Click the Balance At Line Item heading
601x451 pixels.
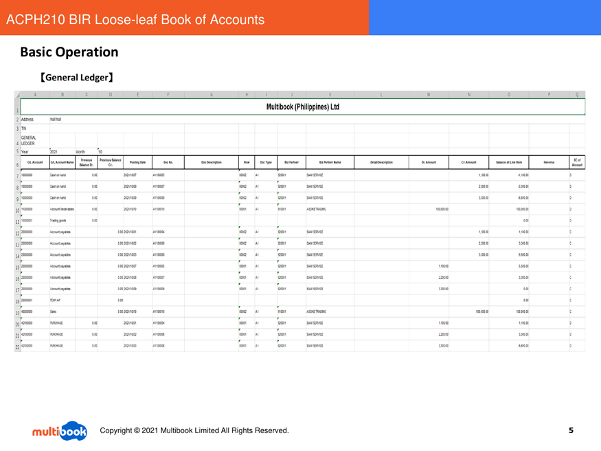[509, 163]
